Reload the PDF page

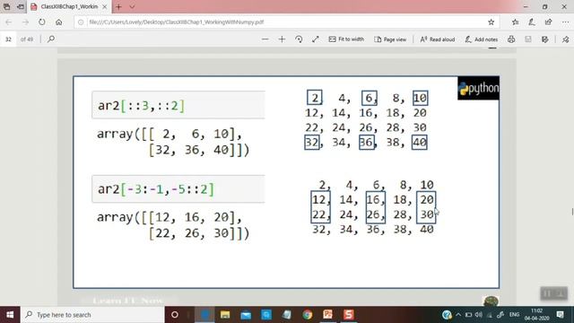click(x=42, y=22)
